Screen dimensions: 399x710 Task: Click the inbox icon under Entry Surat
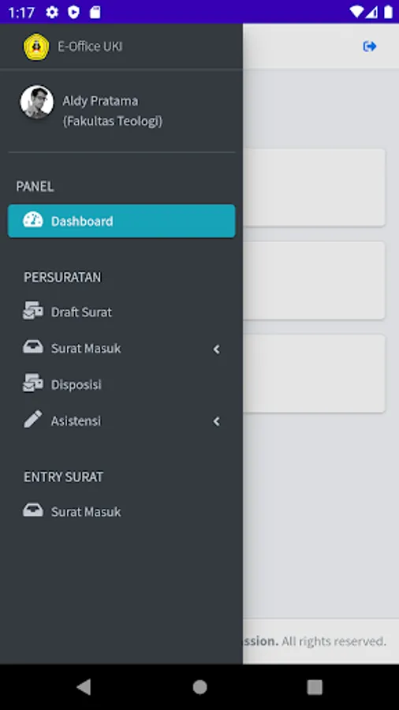click(33, 510)
